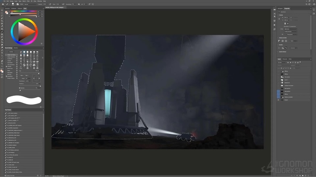This screenshot has height=177, width=316.
Task: Open the Window menu
Action: click(40, 1)
